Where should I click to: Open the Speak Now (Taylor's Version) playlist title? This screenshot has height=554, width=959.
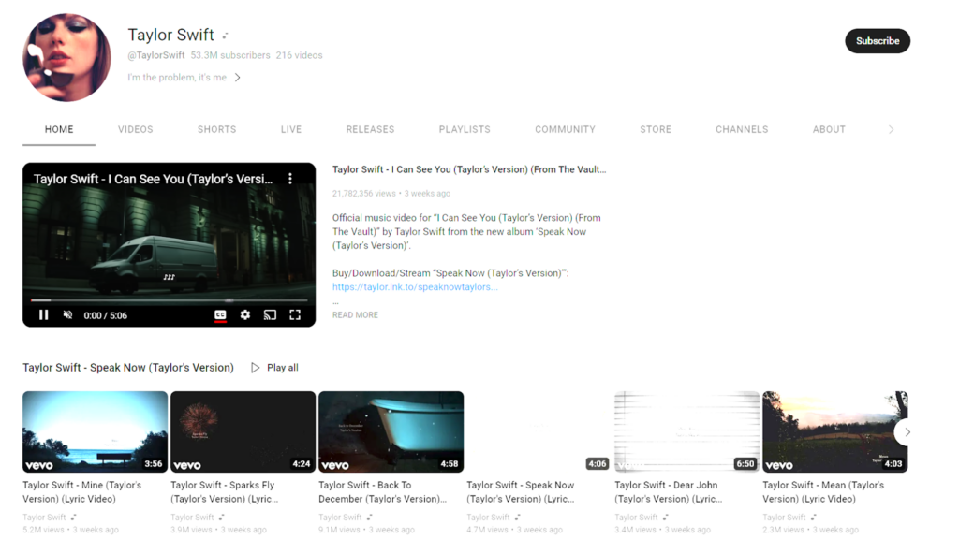tap(127, 368)
